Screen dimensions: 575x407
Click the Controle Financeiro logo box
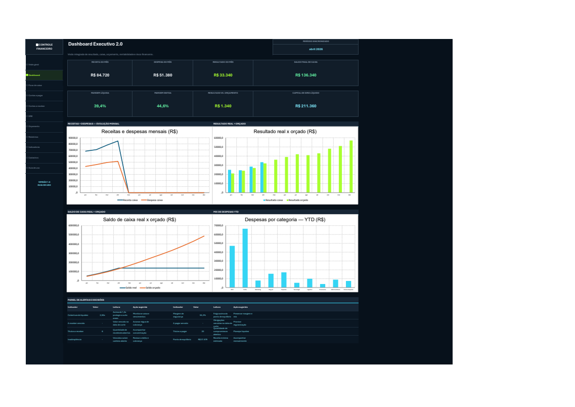pos(44,47)
